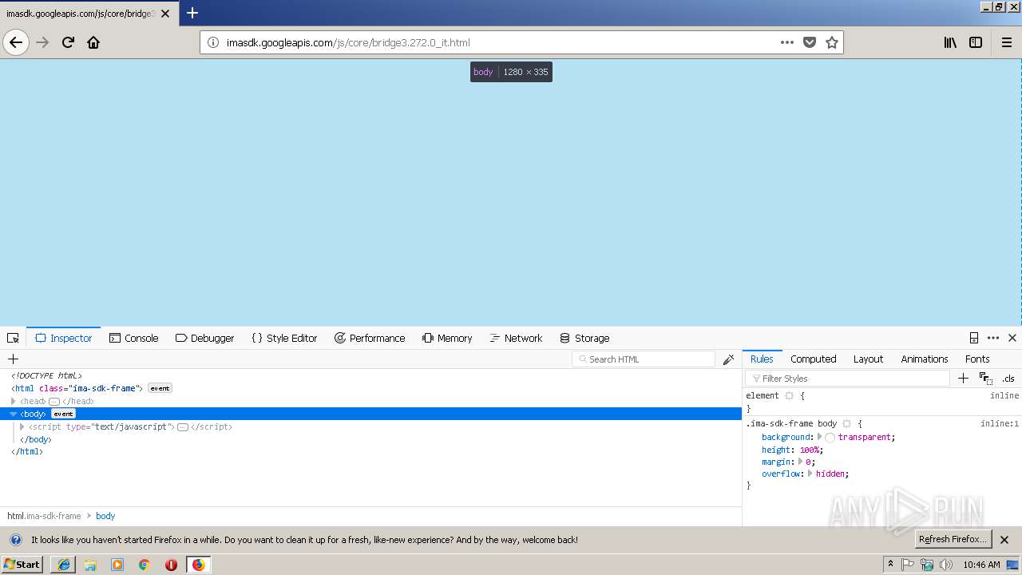
Task: Go forward with the forward arrow
Action: (x=43, y=42)
